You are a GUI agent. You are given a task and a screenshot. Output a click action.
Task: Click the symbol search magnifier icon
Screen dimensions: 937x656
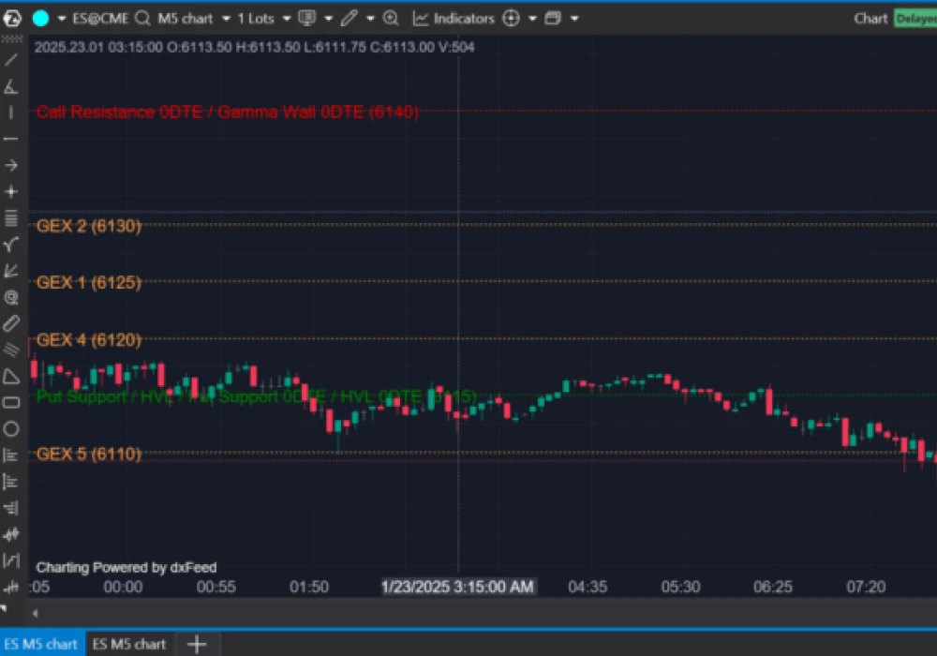pos(142,19)
